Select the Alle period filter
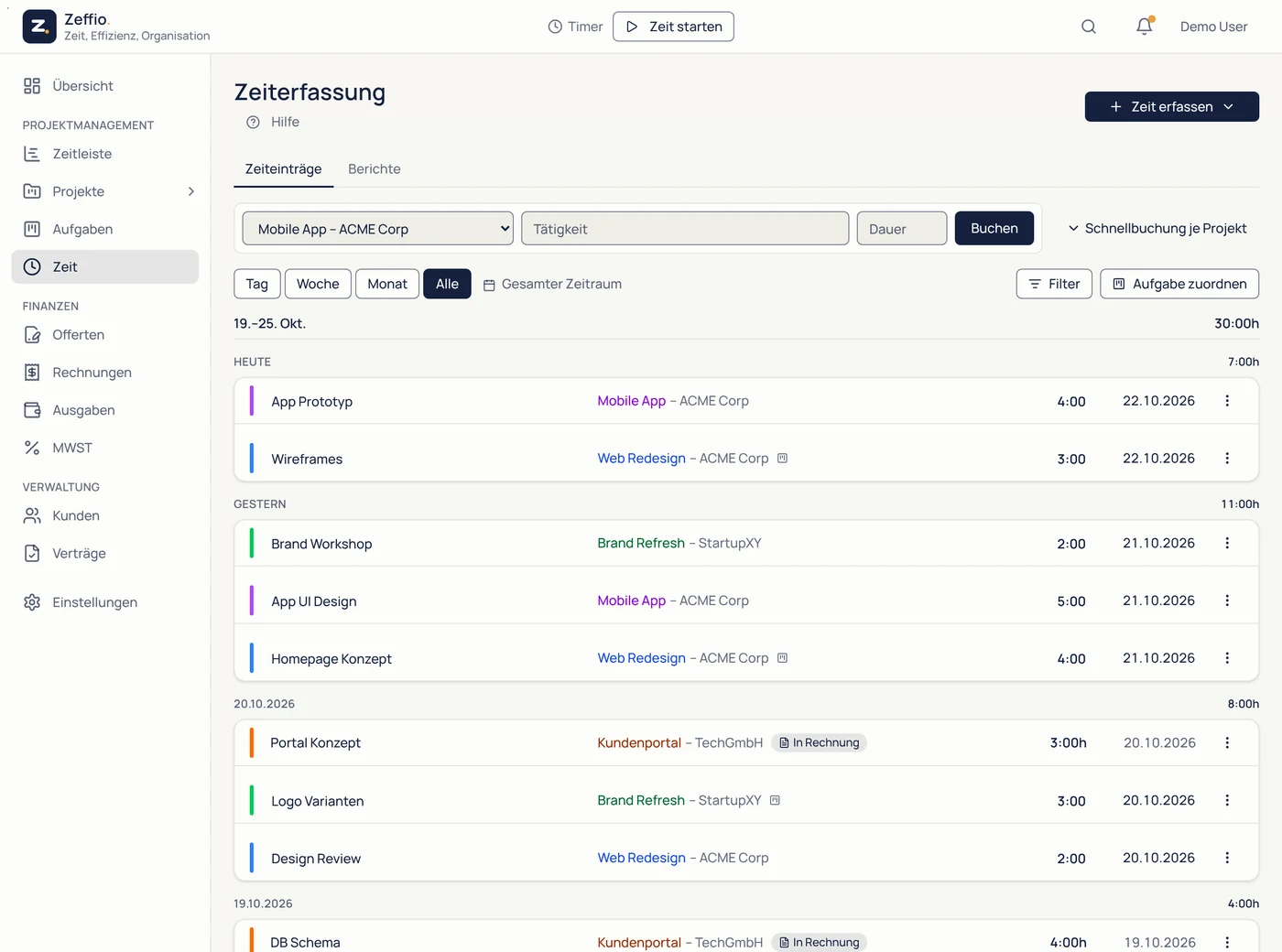Viewport: 1282px width, 952px height. [447, 284]
